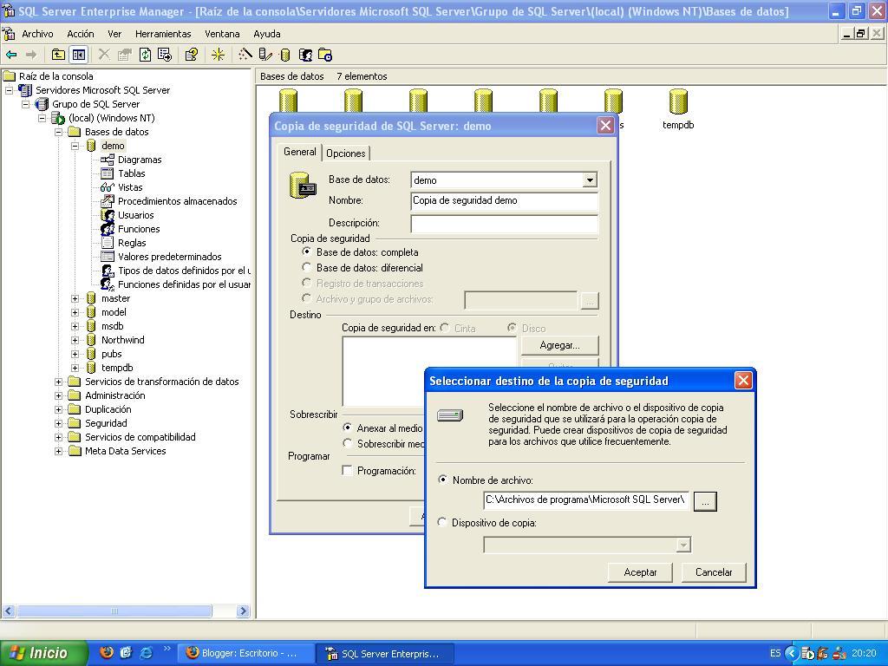Expand the Administración tree node
The width and height of the screenshot is (888, 666).
(58, 395)
